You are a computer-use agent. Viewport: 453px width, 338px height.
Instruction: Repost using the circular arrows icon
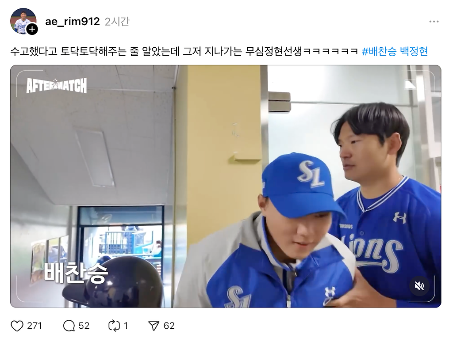coord(114,326)
